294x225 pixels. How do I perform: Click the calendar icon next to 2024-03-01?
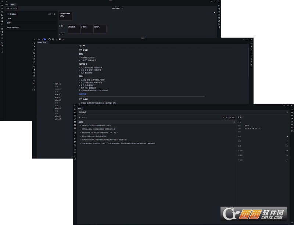click(x=122, y=8)
